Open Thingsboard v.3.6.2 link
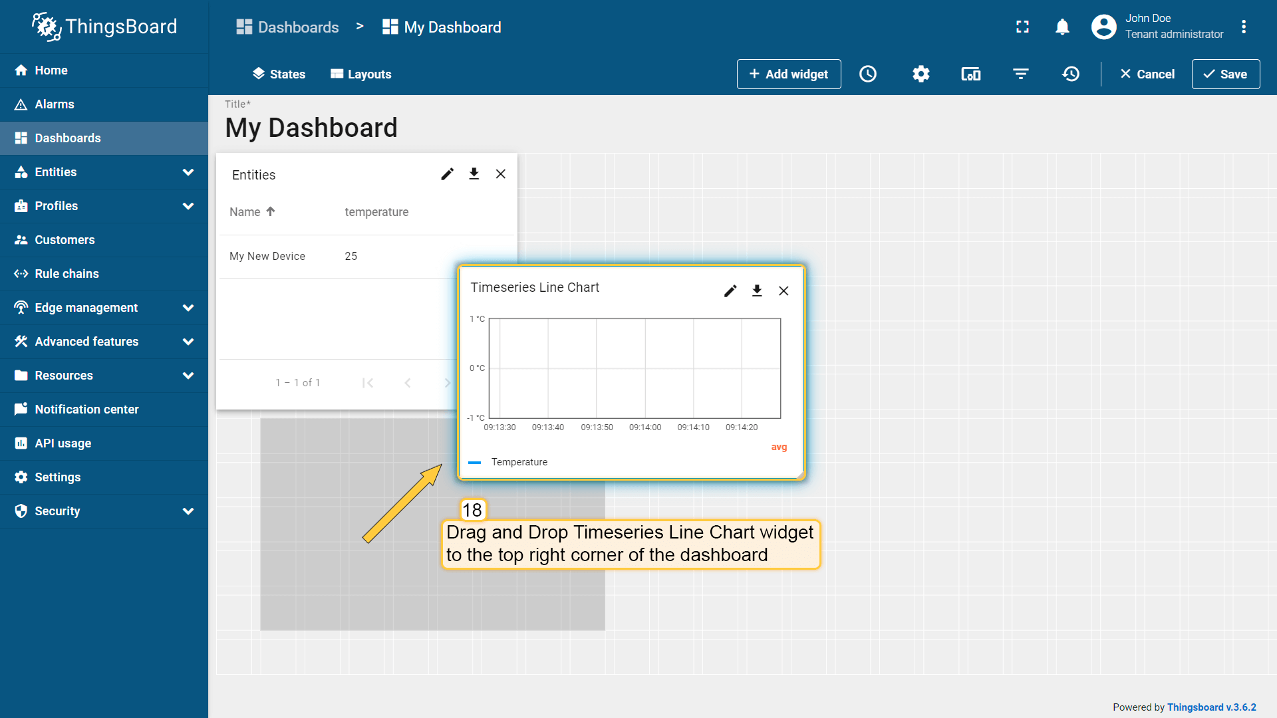Image resolution: width=1277 pixels, height=718 pixels. coord(1211,707)
